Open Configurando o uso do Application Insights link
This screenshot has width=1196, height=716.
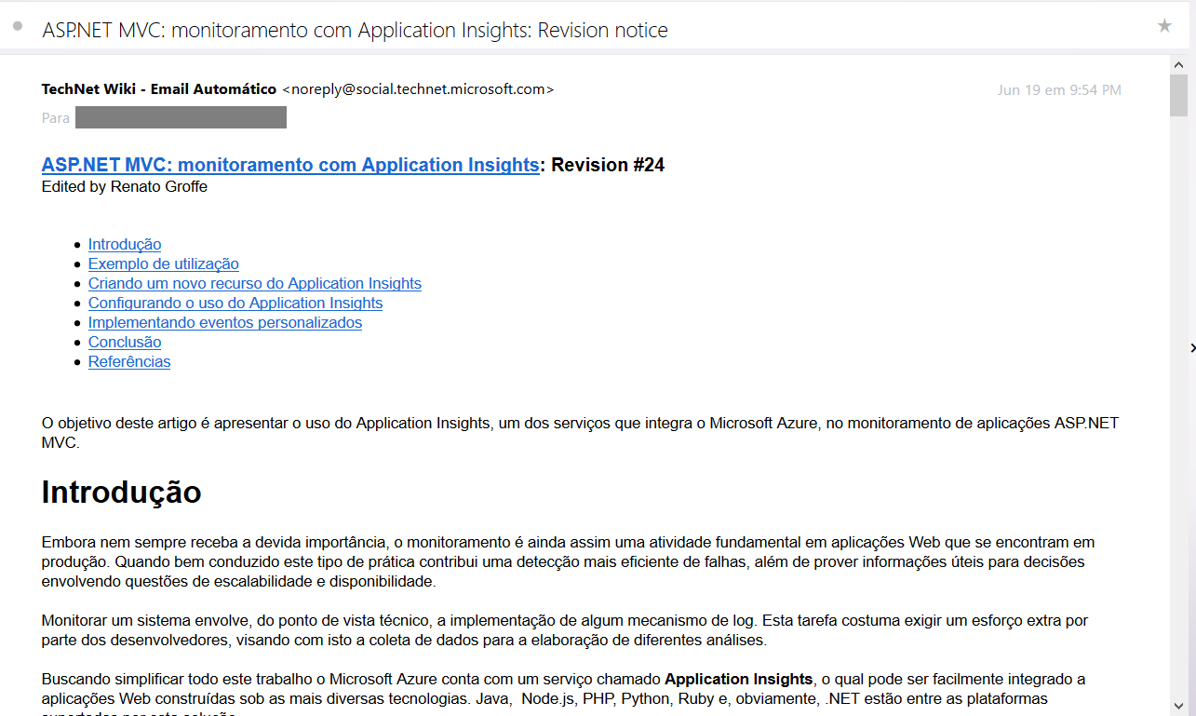(x=235, y=303)
